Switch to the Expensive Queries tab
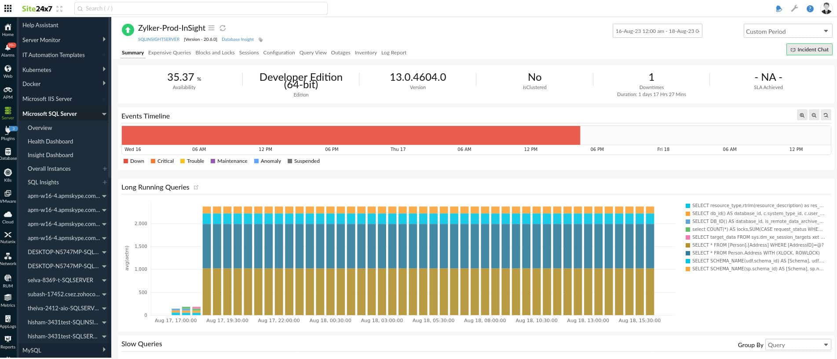 coord(169,53)
